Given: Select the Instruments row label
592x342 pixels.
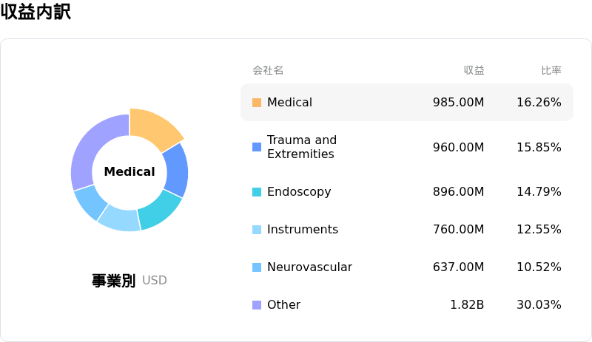Looking at the screenshot, I should [302, 230].
